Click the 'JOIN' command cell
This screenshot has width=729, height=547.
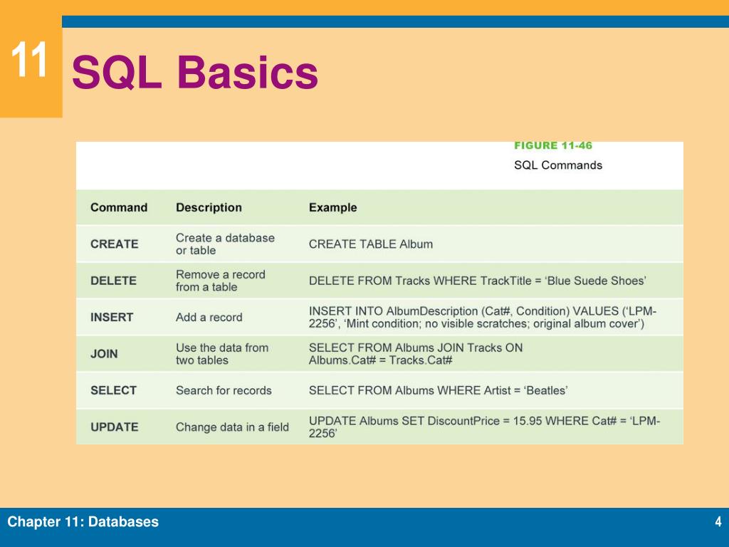104,354
